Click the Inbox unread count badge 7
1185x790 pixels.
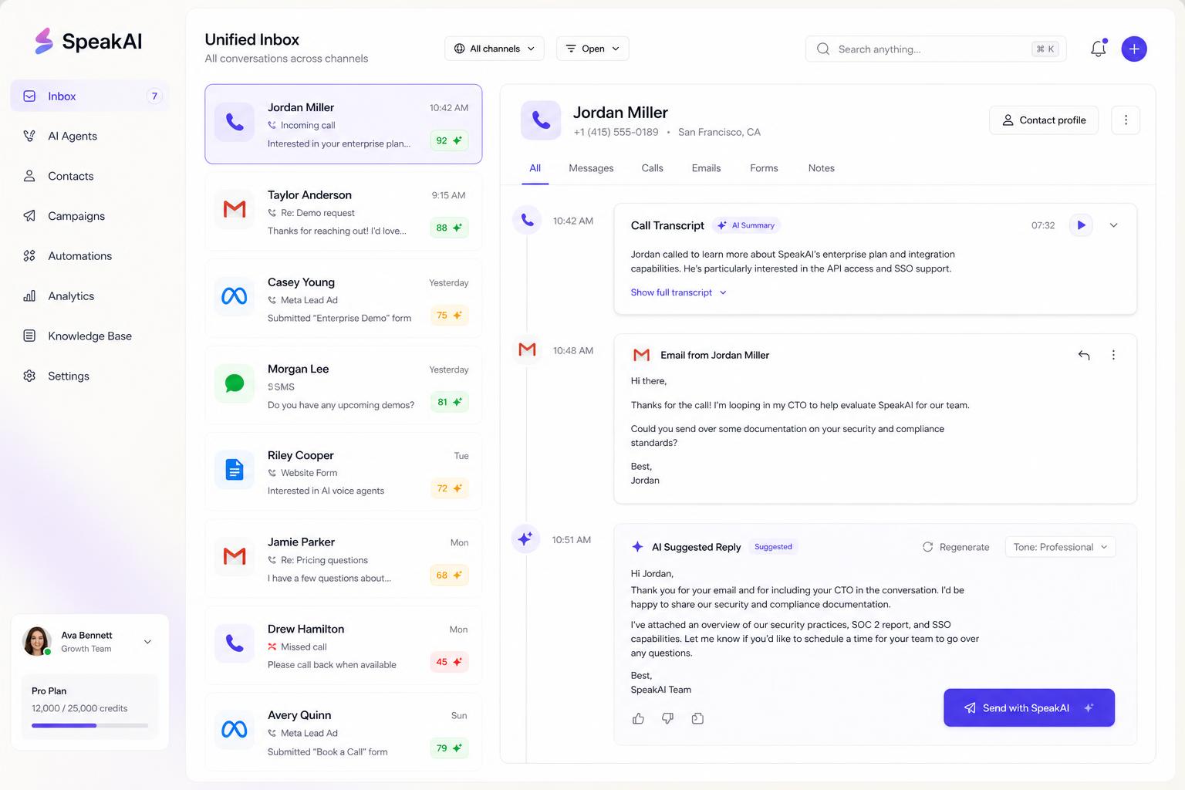coord(154,96)
